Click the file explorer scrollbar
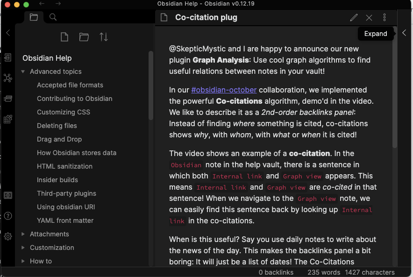Screen dimensions: 413x277 [x=151, y=85]
